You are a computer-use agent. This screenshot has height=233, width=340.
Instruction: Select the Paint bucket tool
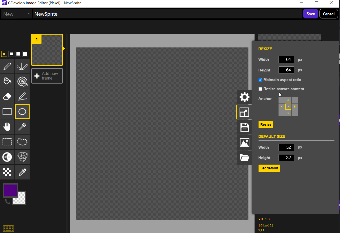coord(7,81)
